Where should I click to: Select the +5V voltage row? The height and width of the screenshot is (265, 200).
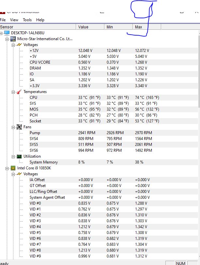[x=114, y=56]
